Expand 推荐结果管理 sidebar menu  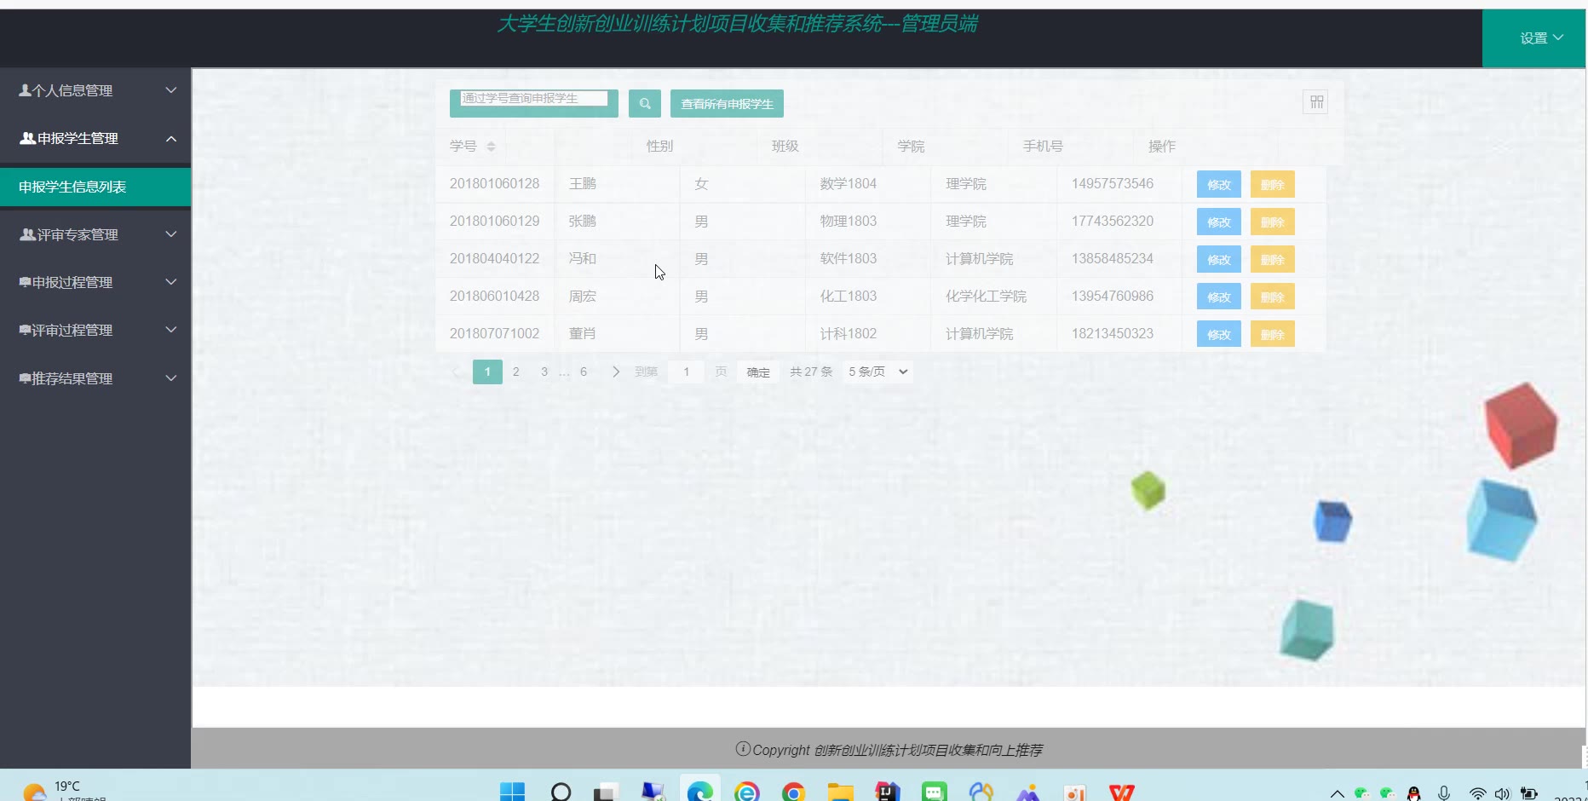[x=95, y=378]
